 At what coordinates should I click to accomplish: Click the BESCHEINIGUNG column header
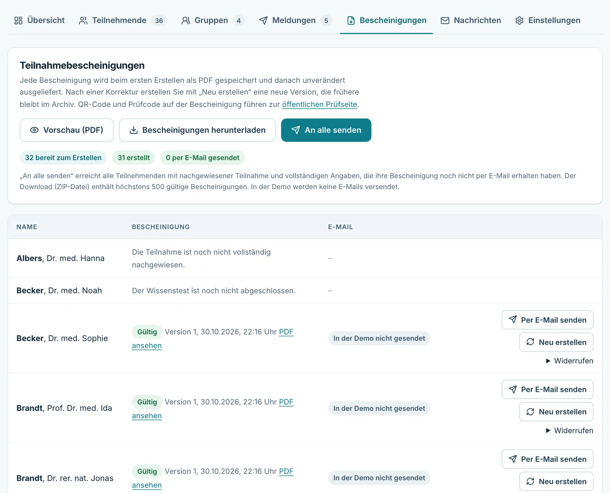point(161,227)
